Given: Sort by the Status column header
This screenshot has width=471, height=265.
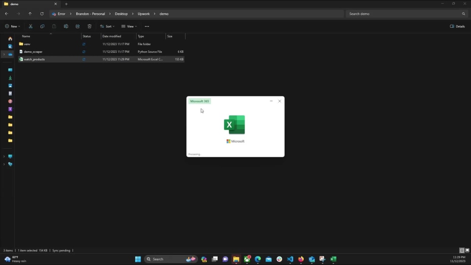Looking at the screenshot, I should [x=91, y=36].
